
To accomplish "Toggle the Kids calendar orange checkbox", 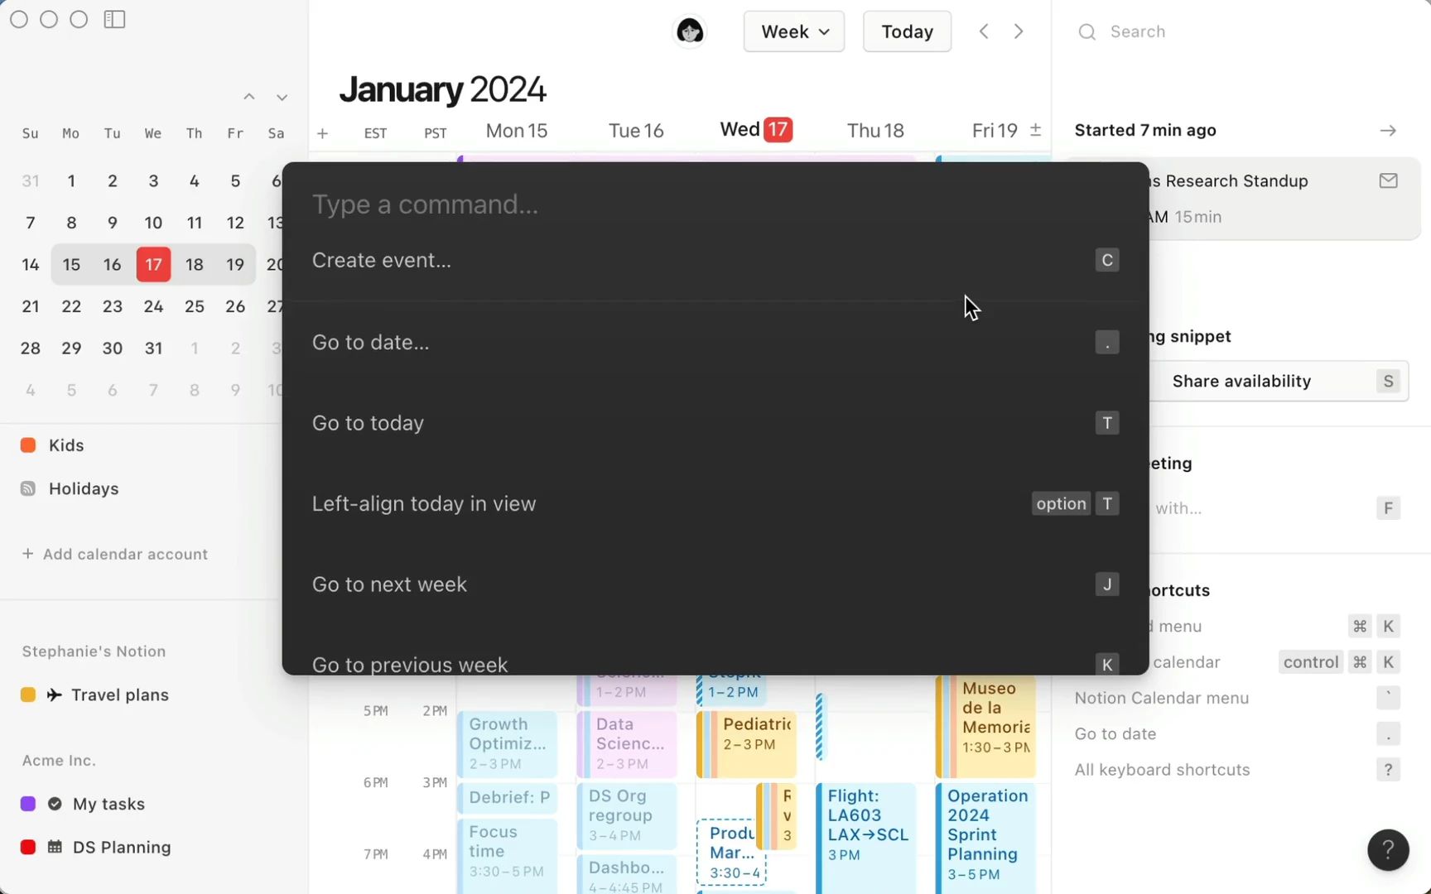I will pos(28,445).
